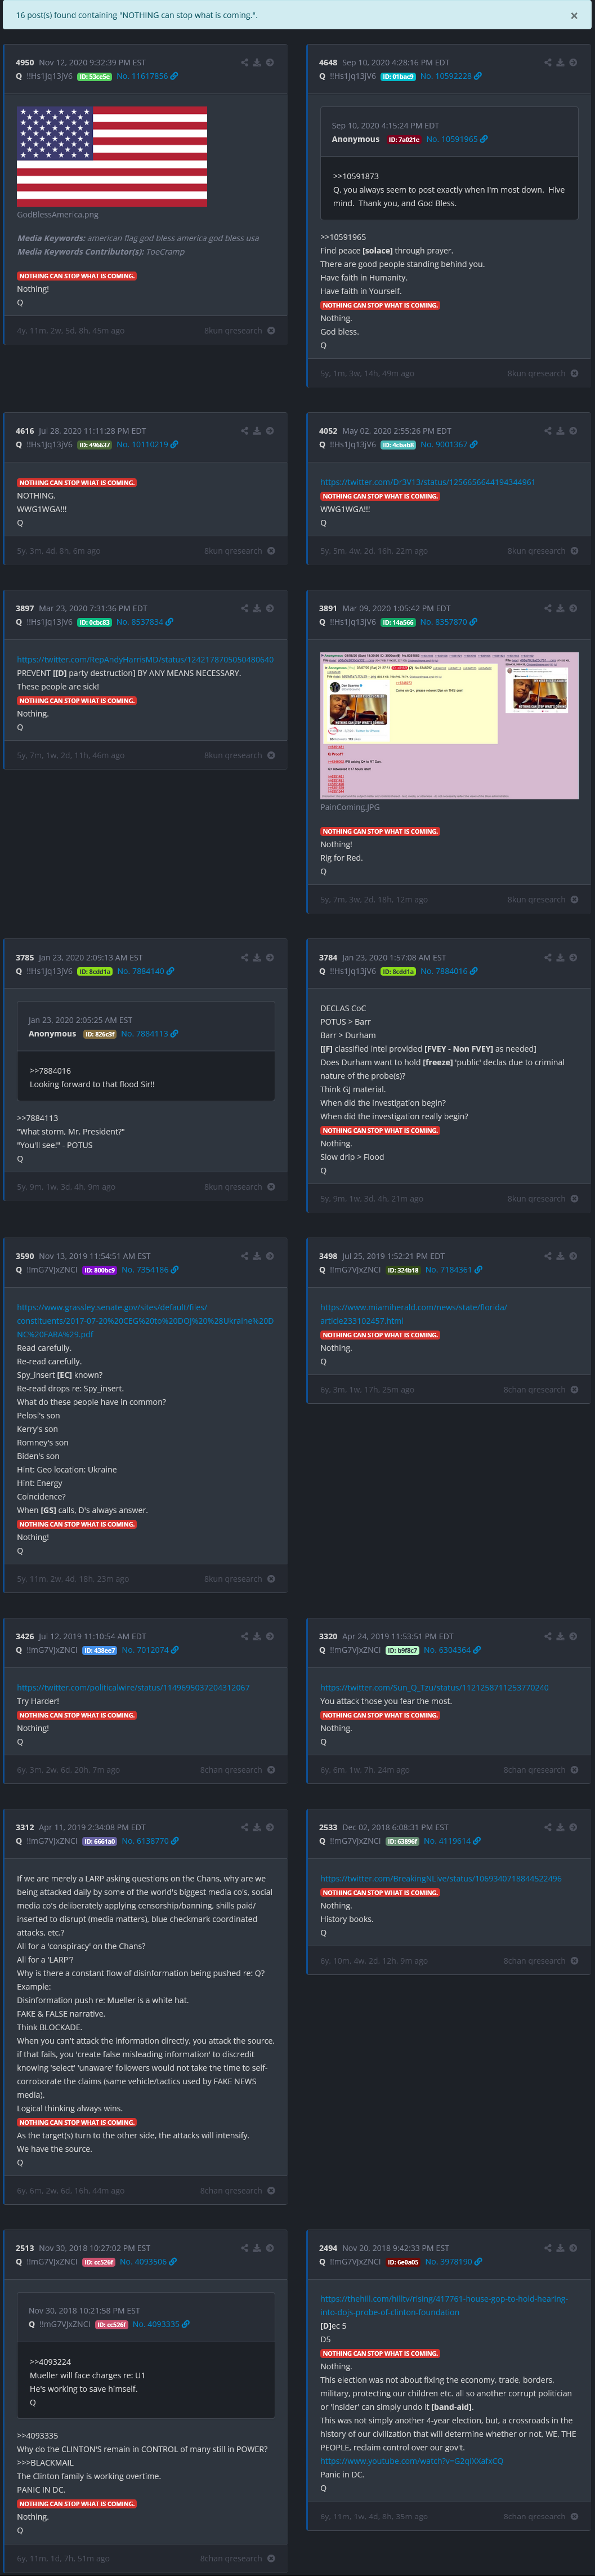The height and width of the screenshot is (2576, 595).
Task: Open the PainComing.JPG image thumbnail
Action: coord(449,725)
